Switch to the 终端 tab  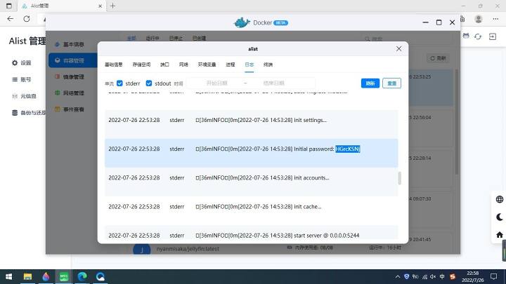(268, 65)
